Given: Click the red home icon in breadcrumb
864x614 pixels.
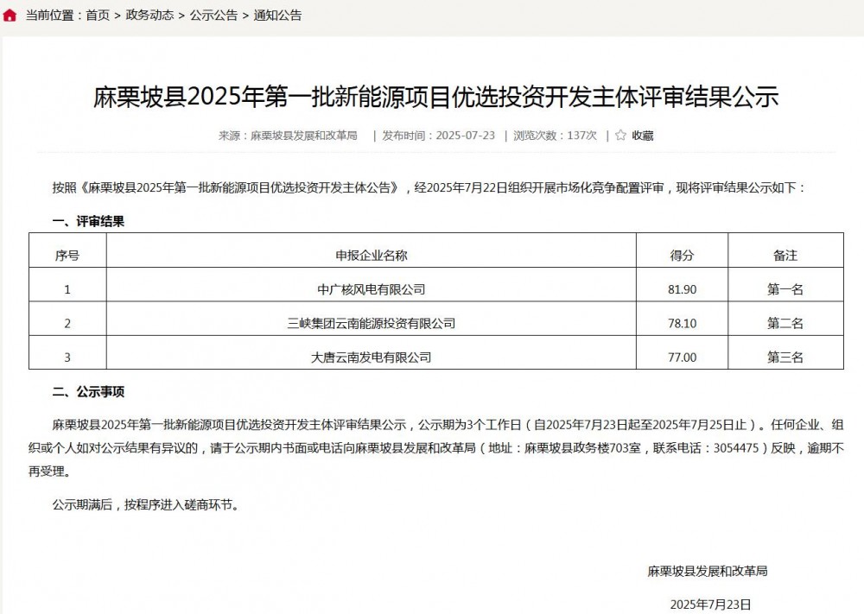Looking at the screenshot, I should [10, 15].
